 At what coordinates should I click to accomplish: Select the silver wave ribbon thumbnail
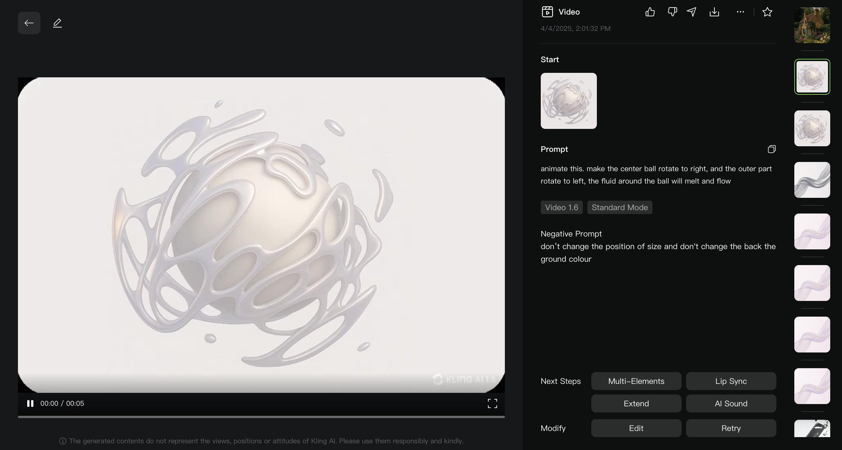point(812,180)
